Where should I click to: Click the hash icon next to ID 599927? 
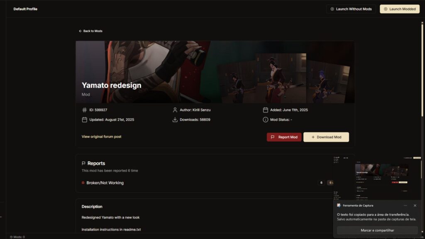click(x=84, y=110)
